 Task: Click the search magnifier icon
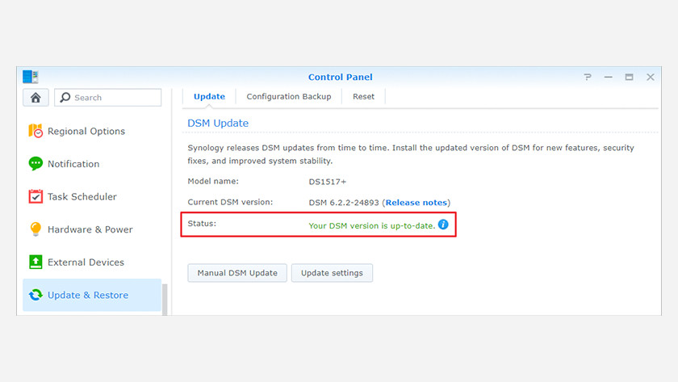65,98
